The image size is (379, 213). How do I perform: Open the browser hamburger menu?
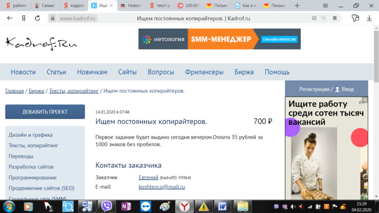pyautogui.click(x=325, y=6)
